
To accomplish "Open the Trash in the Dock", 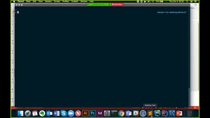I will click(x=189, y=113).
